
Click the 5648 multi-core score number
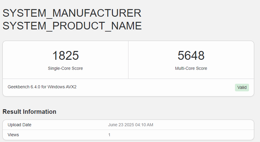tap(191, 56)
